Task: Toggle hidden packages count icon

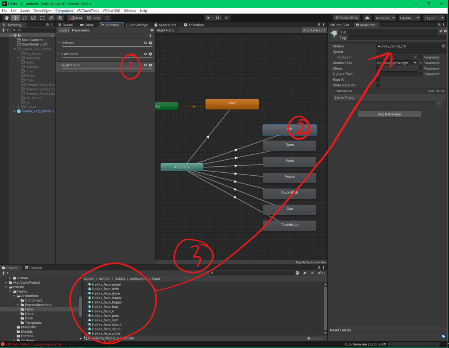Action: 321,273
